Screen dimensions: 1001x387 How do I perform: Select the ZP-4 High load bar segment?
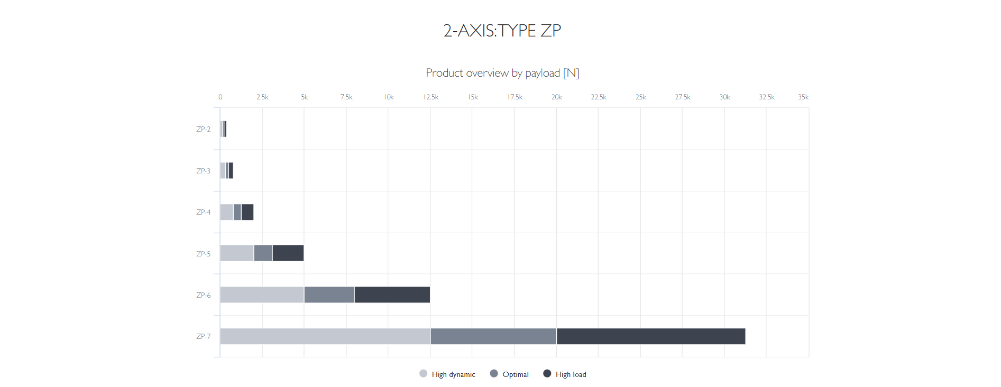pos(247,212)
